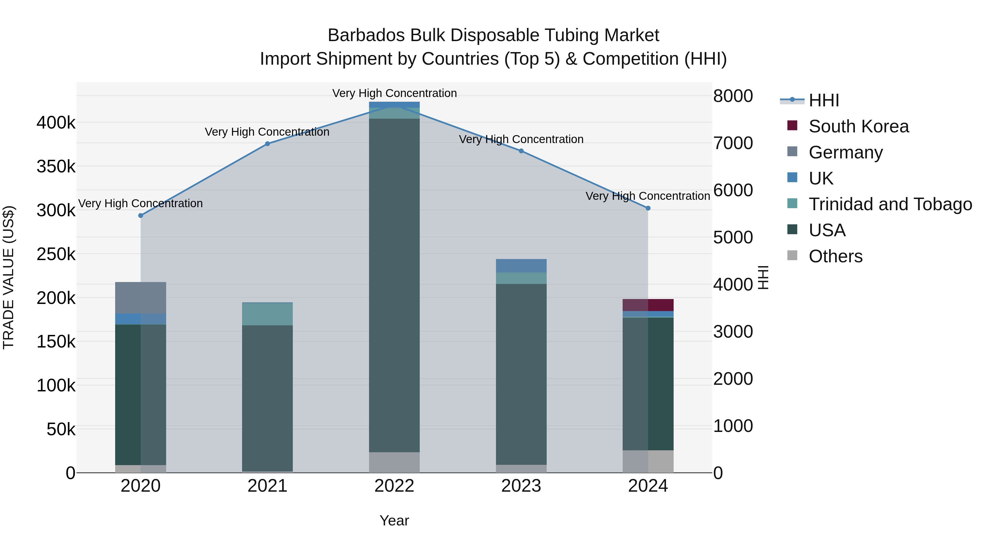This screenshot has width=987, height=555.
Task: Click the South Korea maroon color swatch
Action: (x=792, y=126)
